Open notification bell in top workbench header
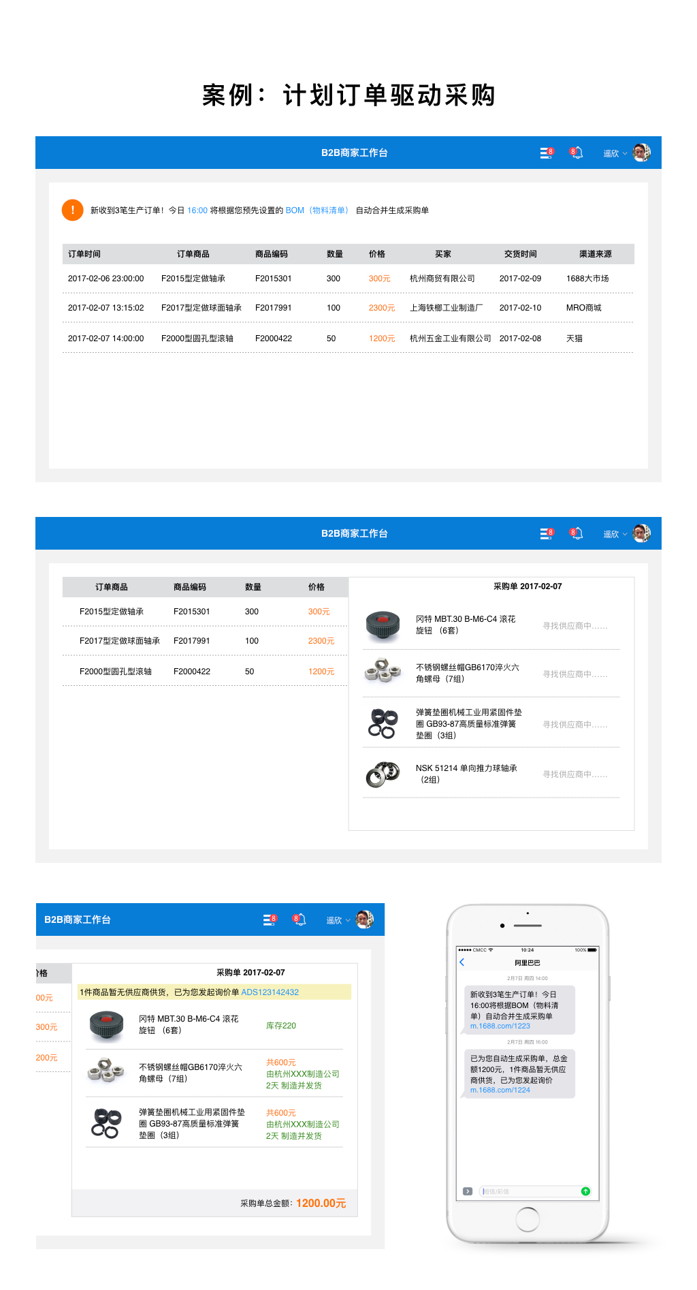The width and height of the screenshot is (697, 1290). coord(576,153)
